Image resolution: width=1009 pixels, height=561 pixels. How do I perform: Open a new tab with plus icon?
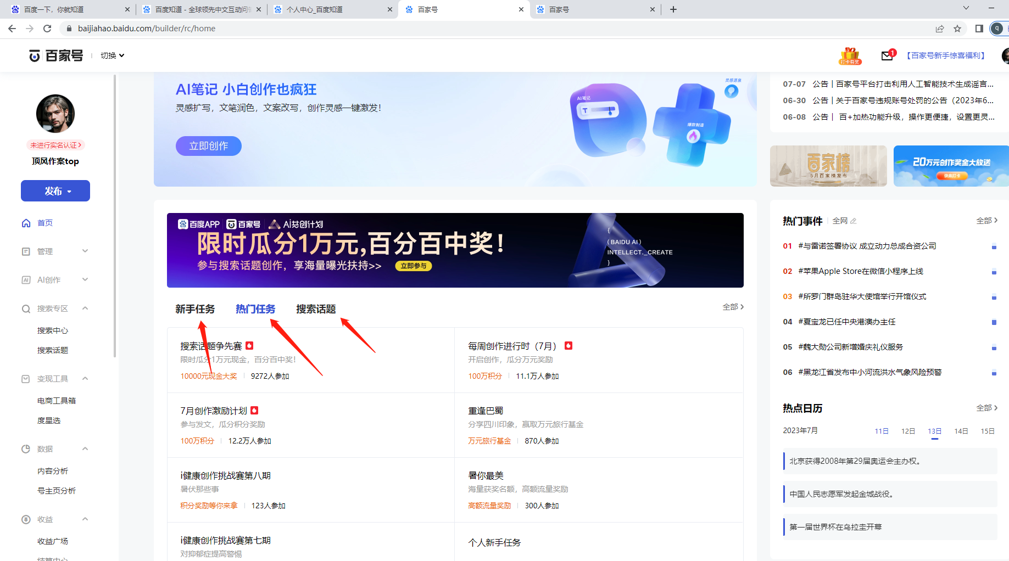pos(673,9)
